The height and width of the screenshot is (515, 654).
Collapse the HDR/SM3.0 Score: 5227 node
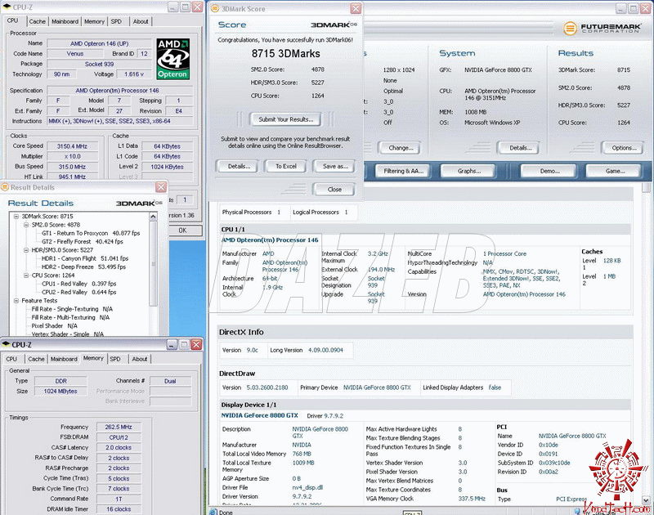(x=26, y=250)
